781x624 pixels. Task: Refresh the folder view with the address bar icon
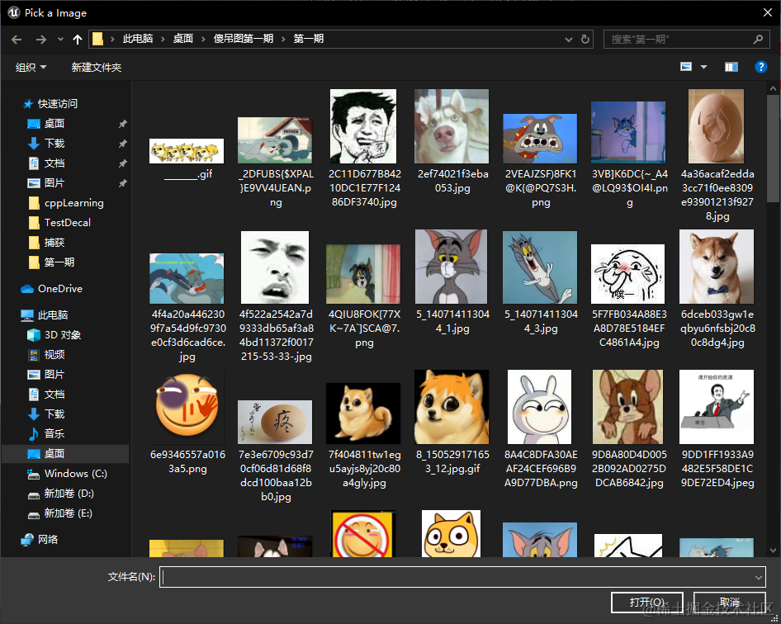point(585,39)
